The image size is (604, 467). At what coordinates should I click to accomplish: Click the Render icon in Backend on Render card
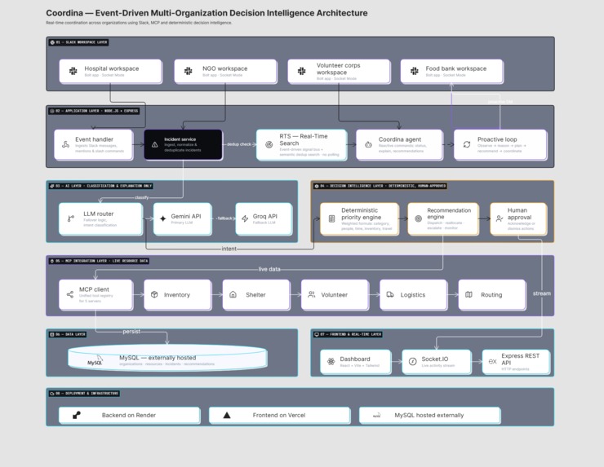pyautogui.click(x=77, y=415)
